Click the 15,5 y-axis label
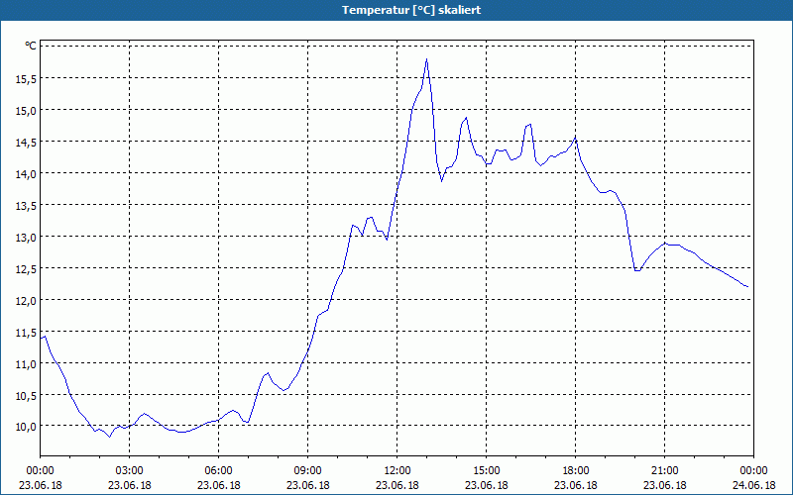The image size is (793, 495). pos(26,78)
